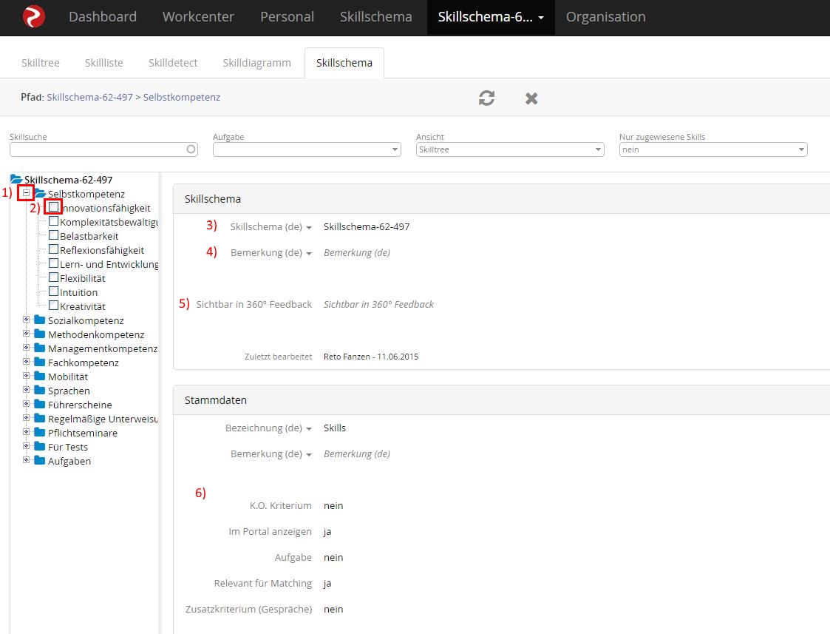Check the Intuition checkbox
The width and height of the screenshot is (830, 634).
click(x=53, y=291)
